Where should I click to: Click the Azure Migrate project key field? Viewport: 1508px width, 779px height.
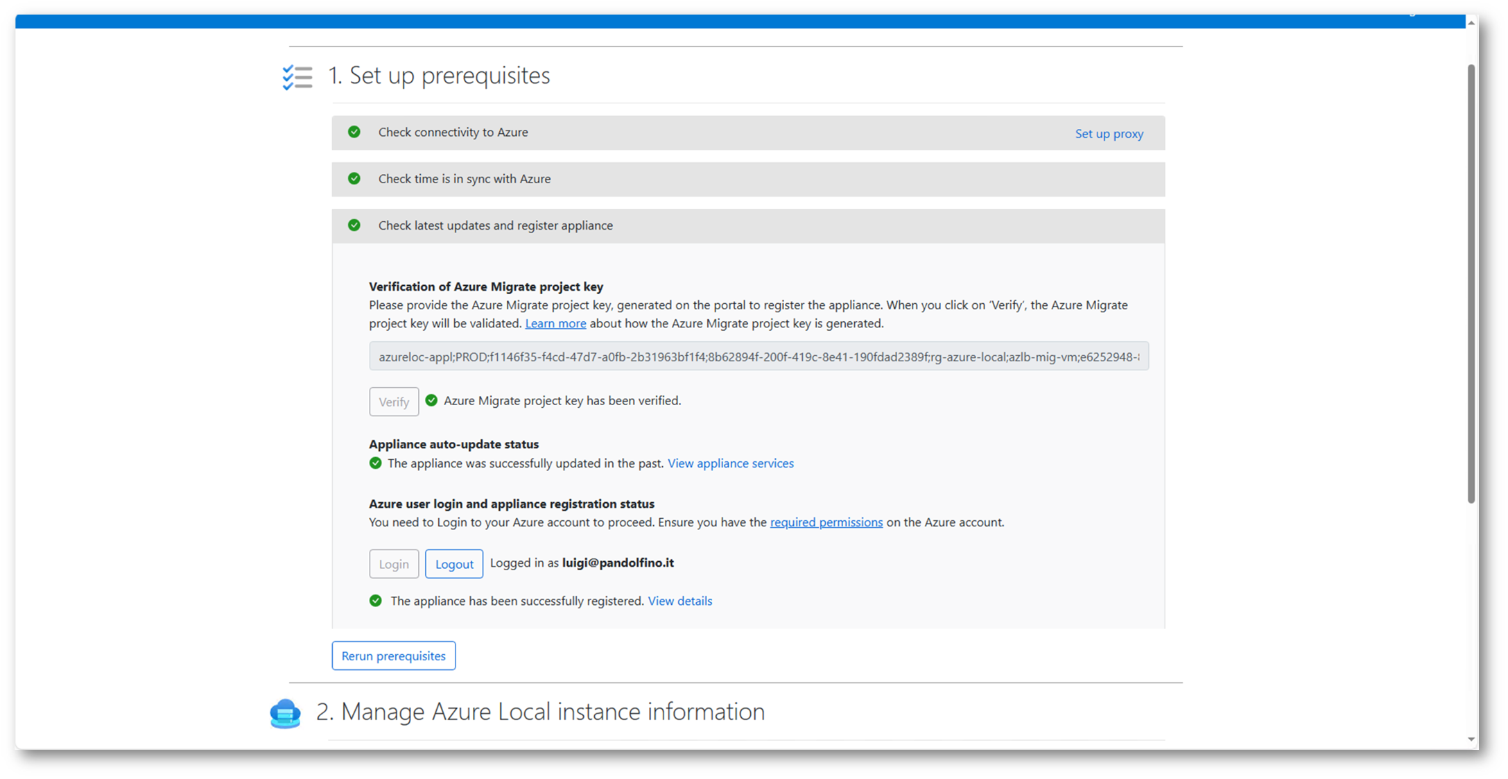tap(758, 357)
